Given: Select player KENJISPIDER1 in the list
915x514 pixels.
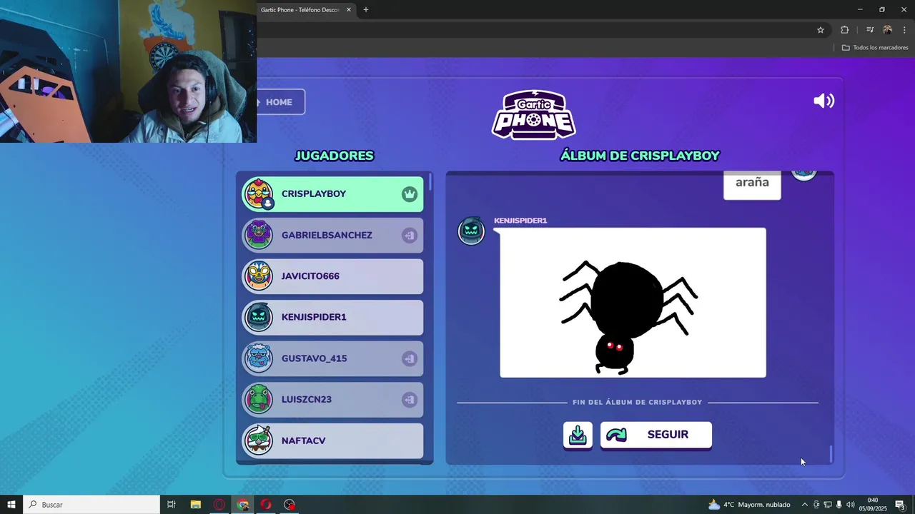Looking at the screenshot, I should (333, 317).
